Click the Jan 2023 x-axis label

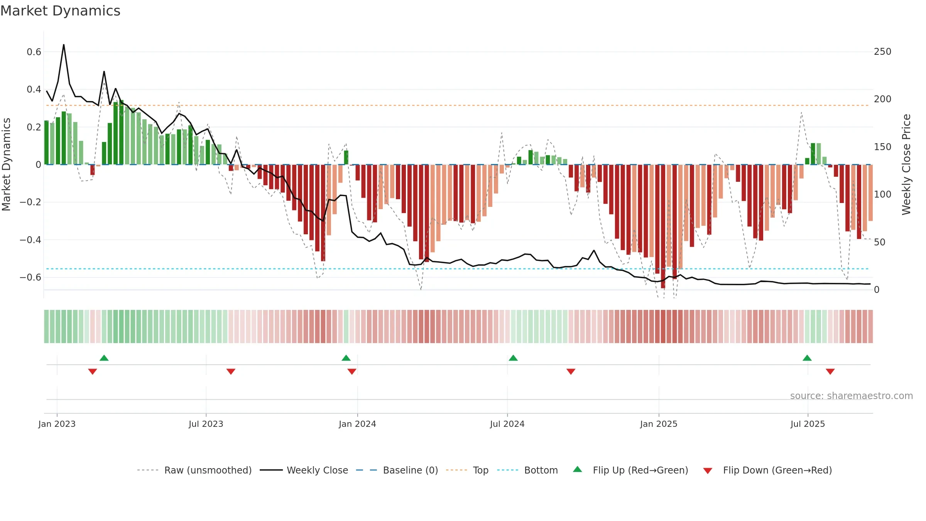tap(57, 424)
